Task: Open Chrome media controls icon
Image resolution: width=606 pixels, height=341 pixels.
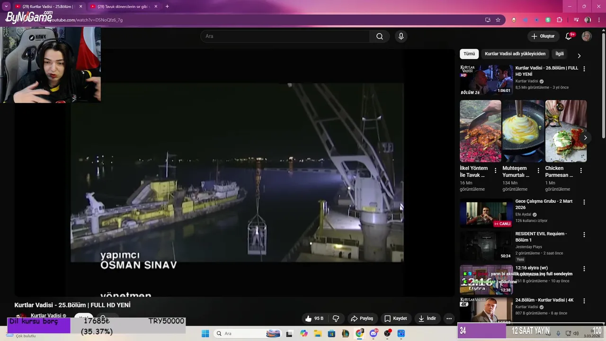Action: pyautogui.click(x=576, y=20)
